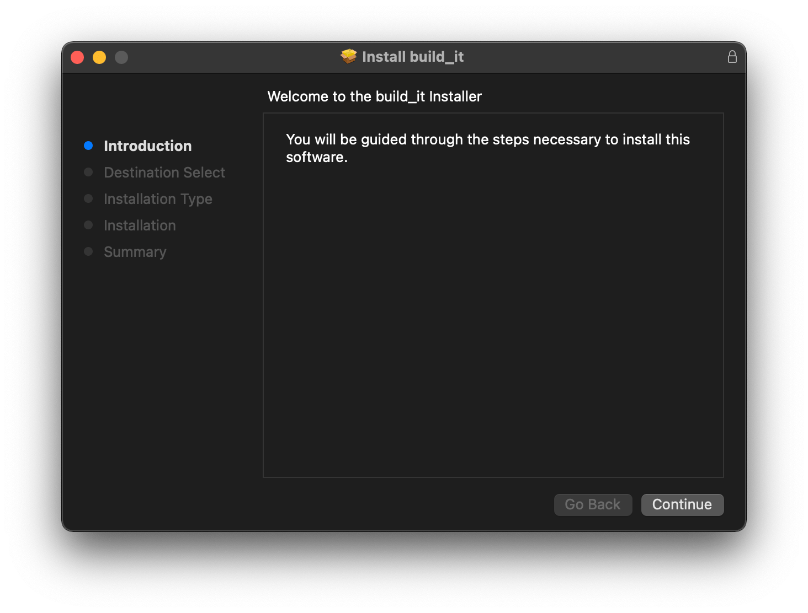The image size is (808, 613).
Task: Click the Installation step bullet
Action: pyautogui.click(x=88, y=225)
